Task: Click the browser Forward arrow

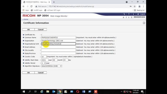Action: 27,6
